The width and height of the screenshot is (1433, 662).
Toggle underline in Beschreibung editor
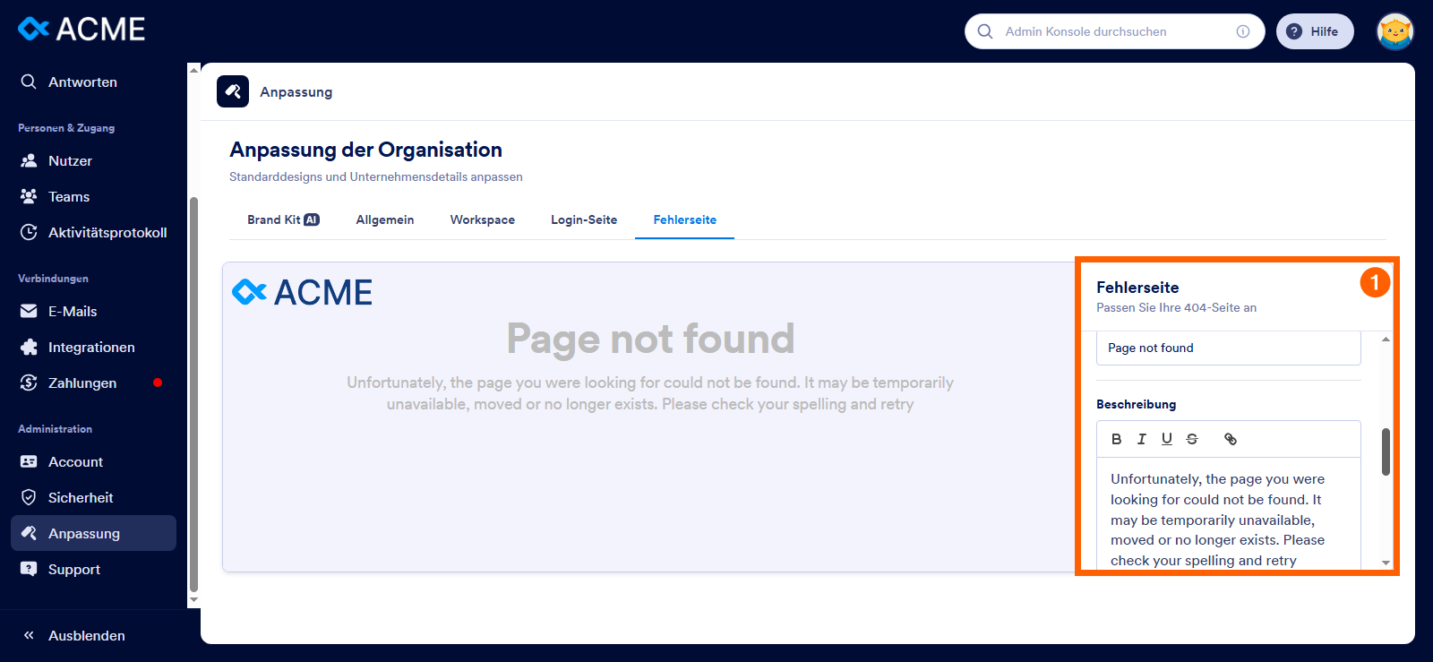click(1166, 439)
